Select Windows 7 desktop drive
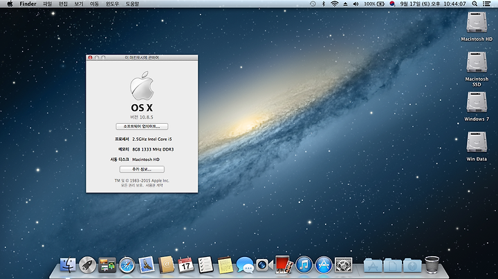 (x=477, y=106)
